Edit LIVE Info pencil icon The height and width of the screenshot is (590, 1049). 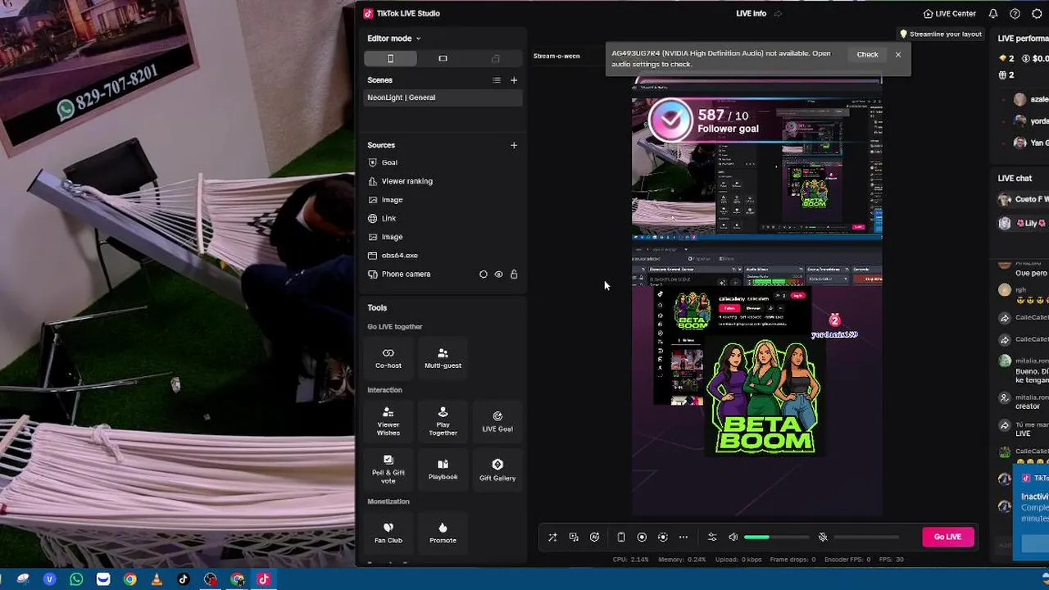click(x=778, y=13)
